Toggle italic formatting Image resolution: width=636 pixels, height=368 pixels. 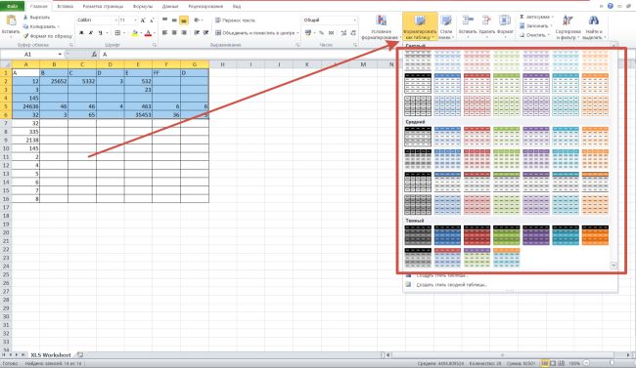[x=91, y=33]
